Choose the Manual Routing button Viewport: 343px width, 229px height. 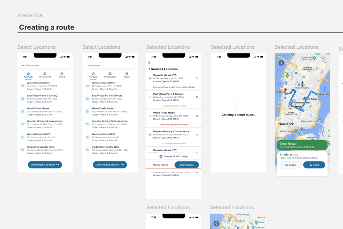[x=161, y=165]
